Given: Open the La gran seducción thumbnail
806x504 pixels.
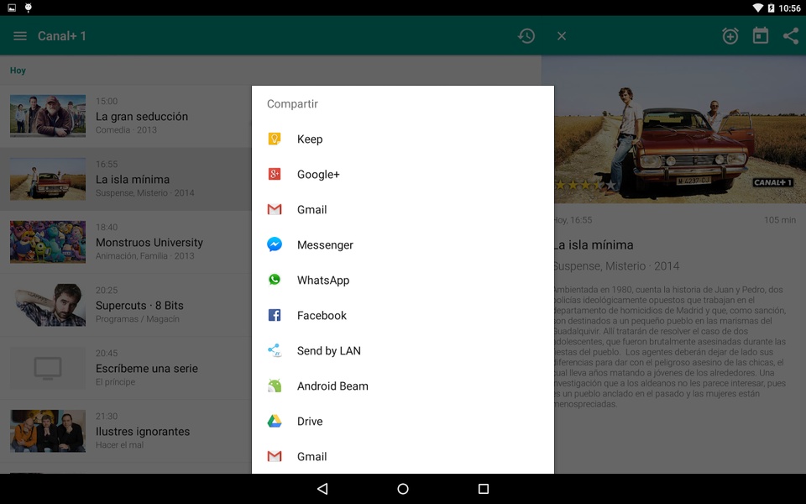Looking at the screenshot, I should coord(48,116).
